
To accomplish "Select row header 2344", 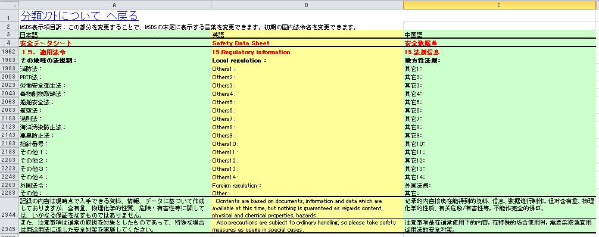I will click(9, 207).
